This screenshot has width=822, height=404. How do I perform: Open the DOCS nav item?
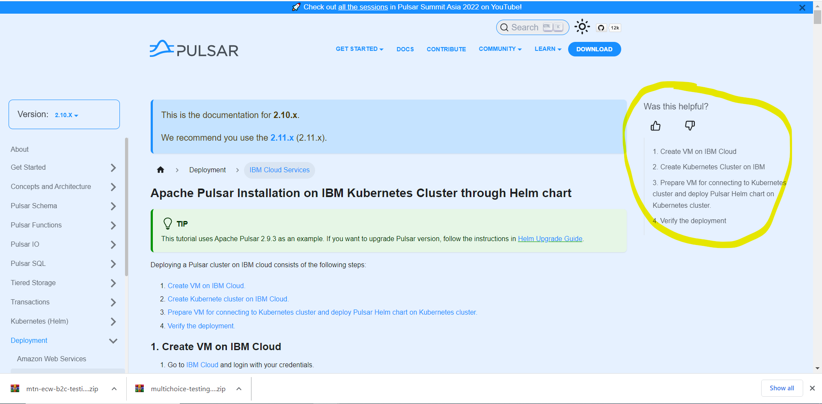click(405, 49)
